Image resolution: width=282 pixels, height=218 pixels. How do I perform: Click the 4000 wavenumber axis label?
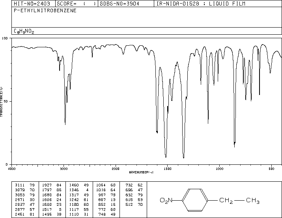(12, 169)
